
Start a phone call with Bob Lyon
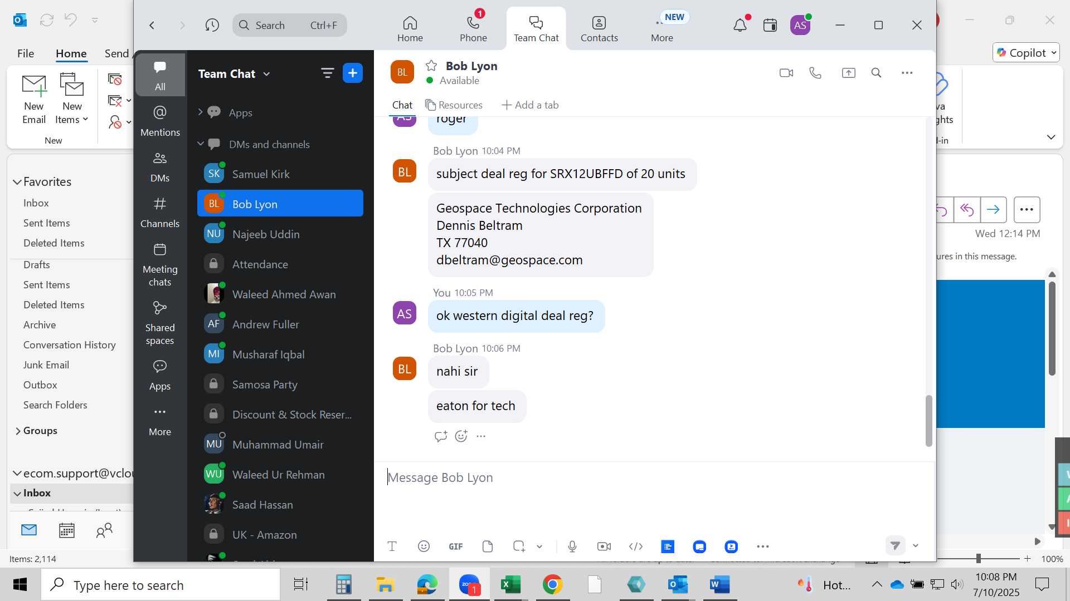[x=815, y=73]
